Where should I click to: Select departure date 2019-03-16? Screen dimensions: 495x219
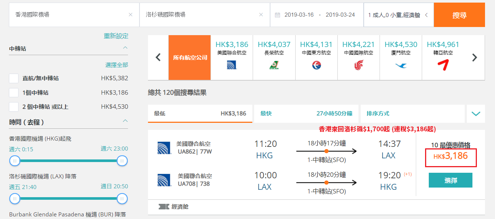[299, 15]
